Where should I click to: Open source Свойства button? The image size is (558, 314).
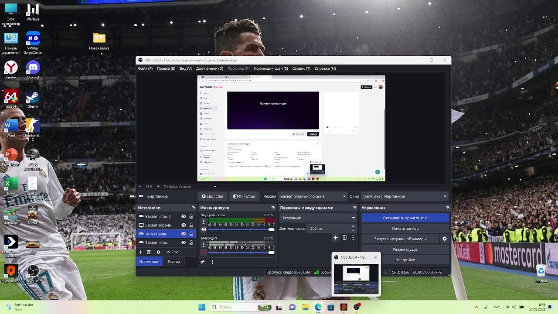[212, 196]
